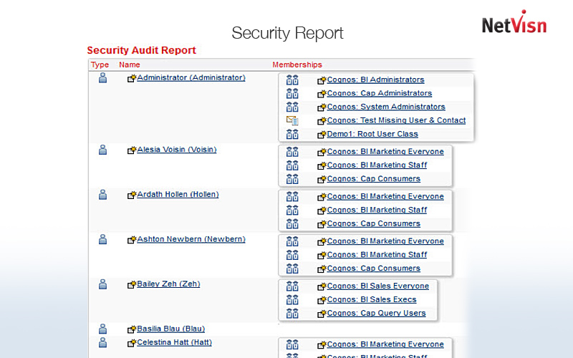The height and width of the screenshot is (358, 573).
Task: Click user type icon for Bailey Zeh
Action: coord(102,284)
